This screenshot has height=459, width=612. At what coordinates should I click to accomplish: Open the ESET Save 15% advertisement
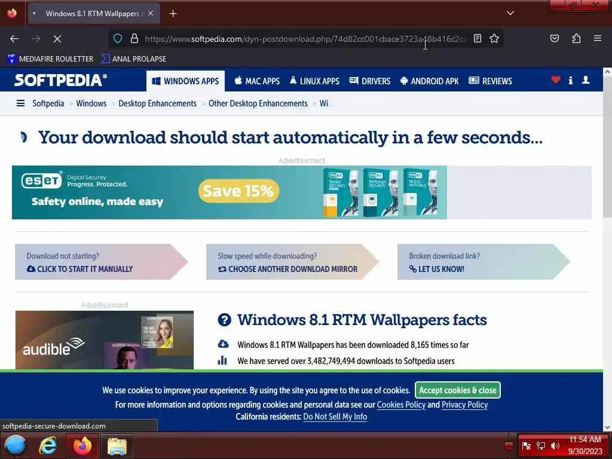229,192
